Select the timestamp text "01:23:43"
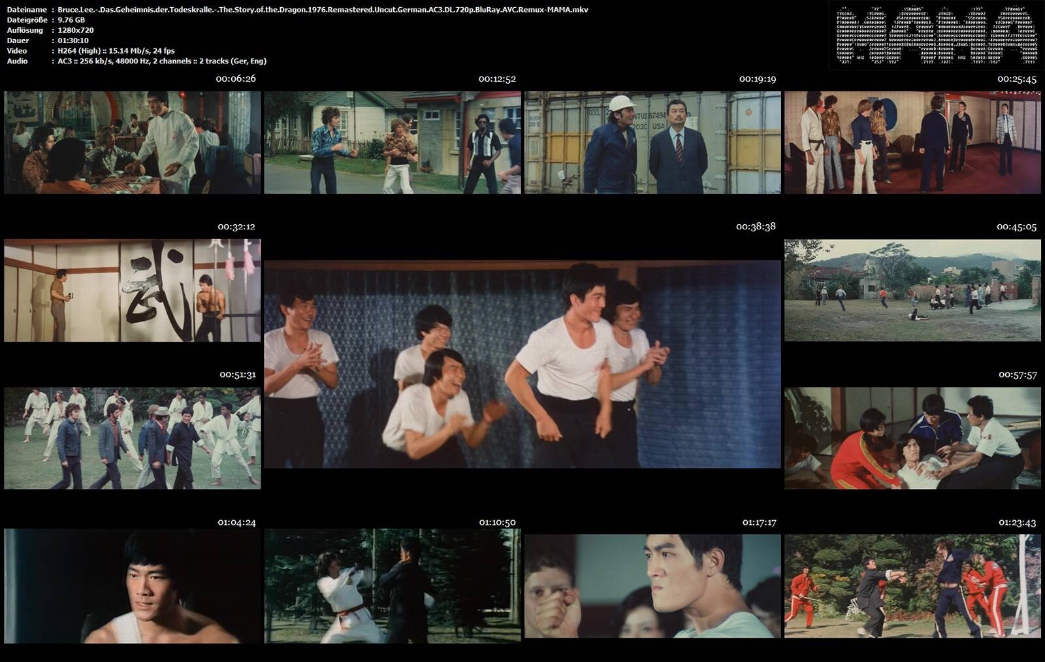 1018,522
